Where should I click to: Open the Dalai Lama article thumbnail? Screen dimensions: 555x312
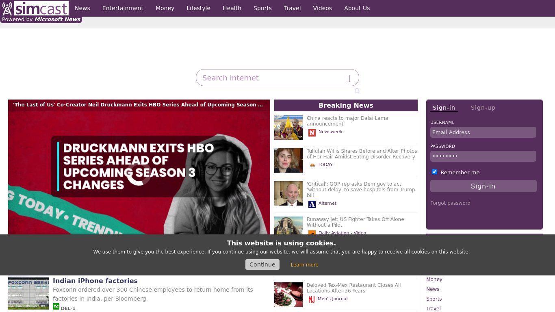tap(288, 128)
